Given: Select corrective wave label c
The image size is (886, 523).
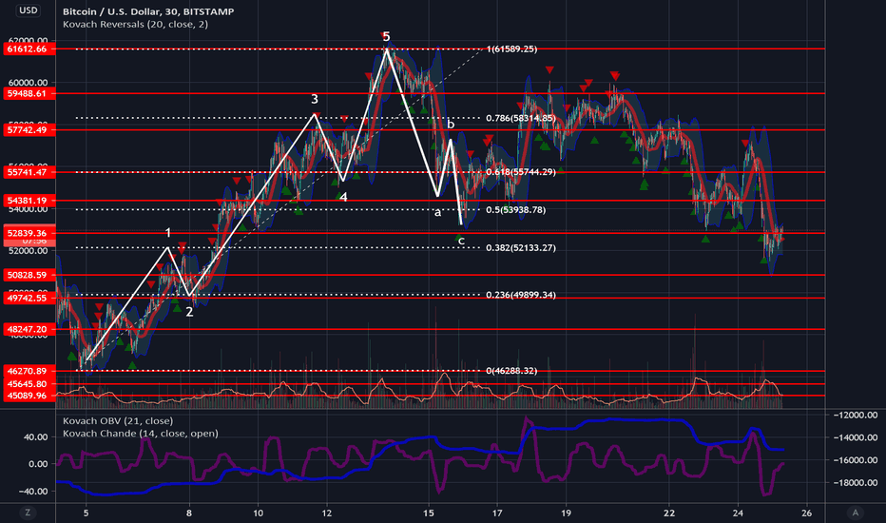Looking at the screenshot, I should coord(461,242).
